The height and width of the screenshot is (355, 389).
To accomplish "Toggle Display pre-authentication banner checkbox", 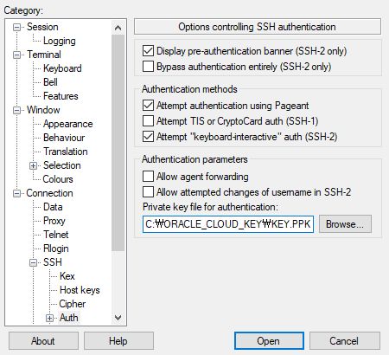I will point(148,51).
